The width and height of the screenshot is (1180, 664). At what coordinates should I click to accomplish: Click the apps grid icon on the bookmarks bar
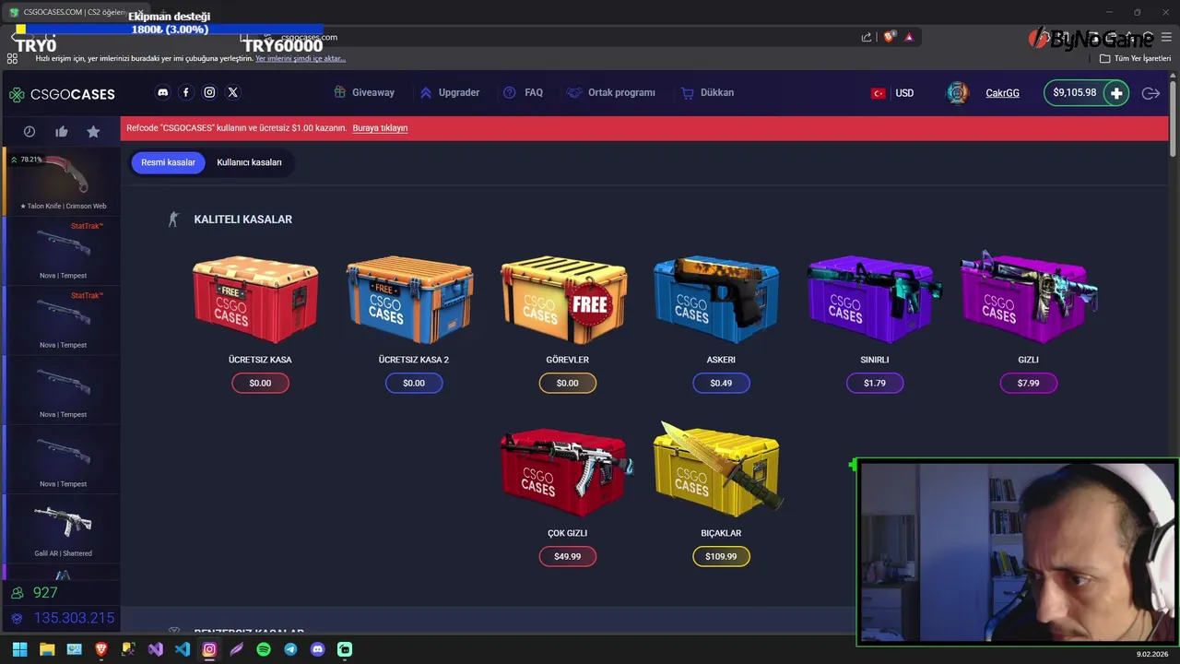tap(12, 58)
